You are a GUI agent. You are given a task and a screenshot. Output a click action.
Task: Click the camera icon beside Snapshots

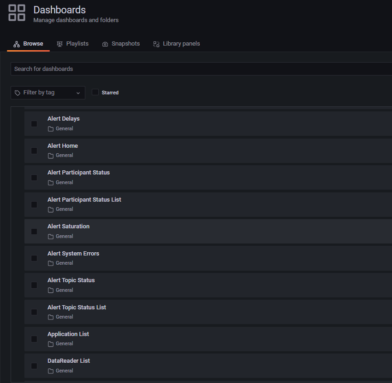tap(105, 43)
